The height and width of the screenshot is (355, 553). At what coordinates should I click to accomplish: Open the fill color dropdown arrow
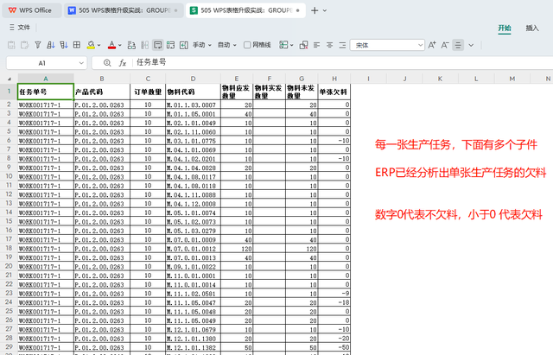pos(99,45)
